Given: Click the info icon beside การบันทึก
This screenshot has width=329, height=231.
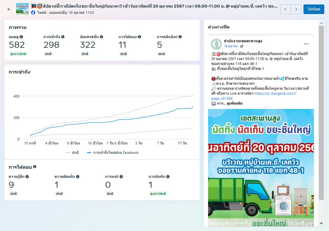Looking at the screenshot, I should (x=168, y=177).
